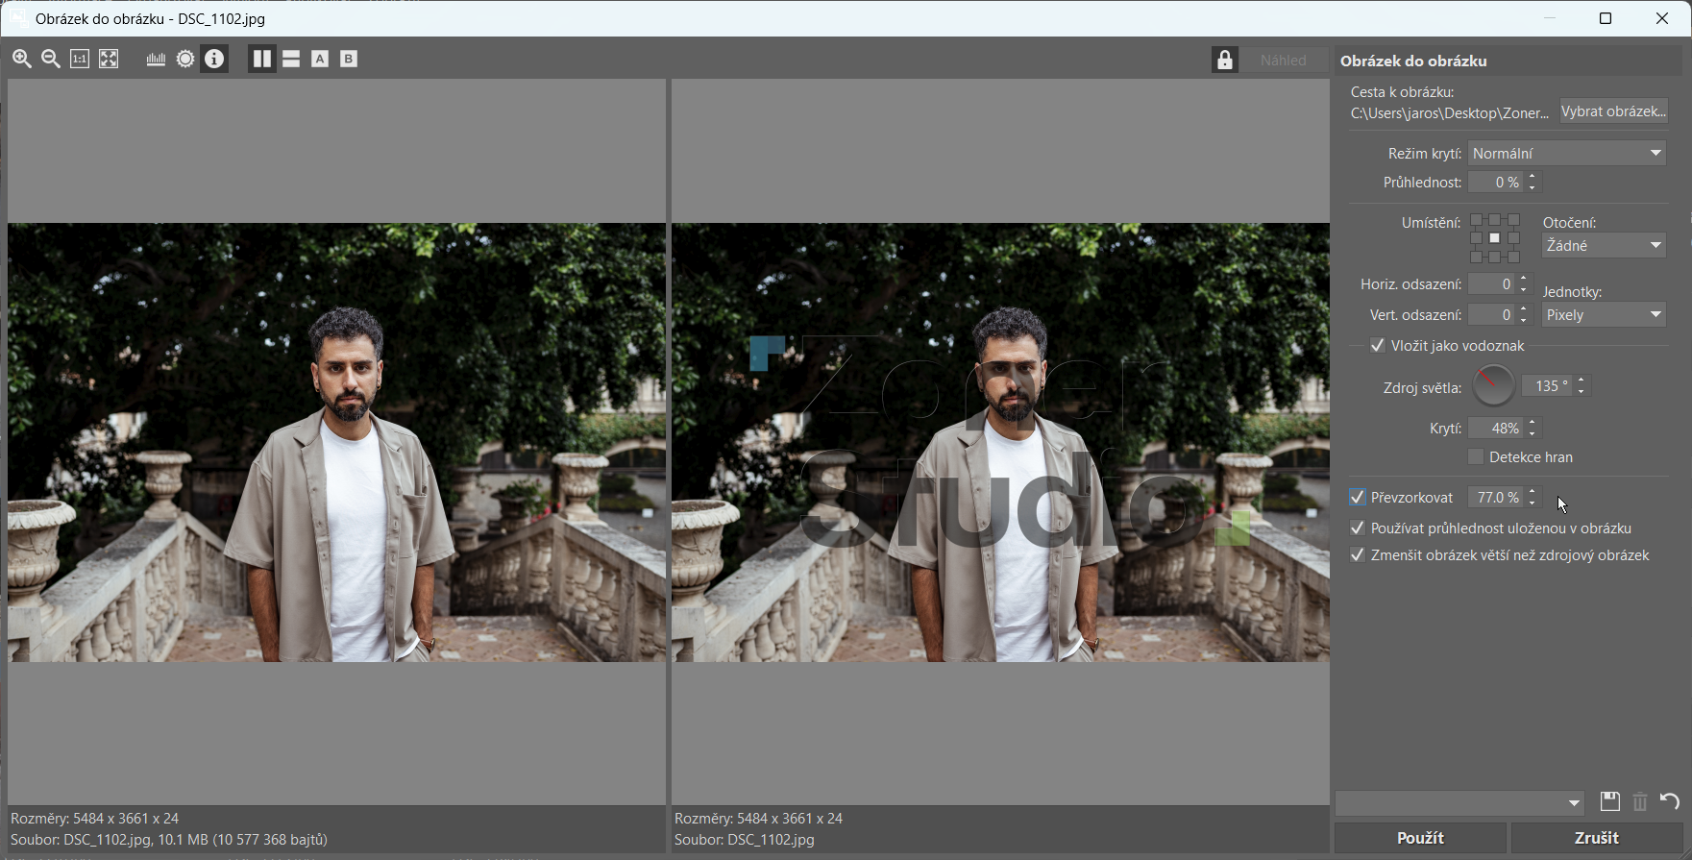This screenshot has width=1692, height=860.
Task: Click the zoom out magnifier icon
Action: pos(51,59)
